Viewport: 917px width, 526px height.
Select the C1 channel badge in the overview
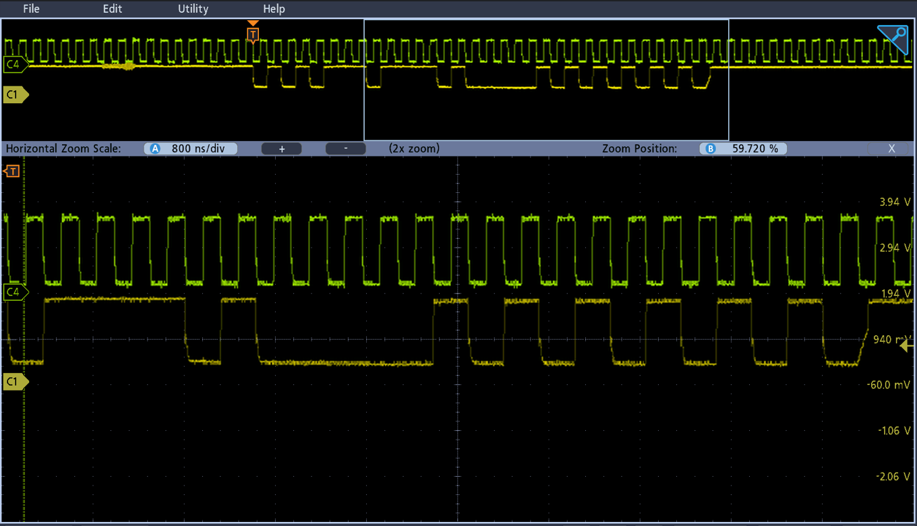coord(15,95)
